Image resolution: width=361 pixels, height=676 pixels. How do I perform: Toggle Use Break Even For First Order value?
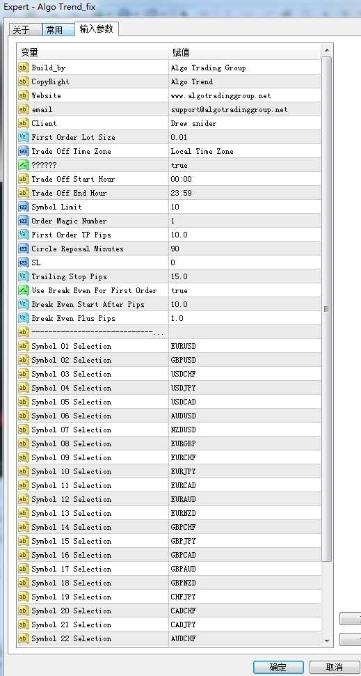[x=245, y=290]
